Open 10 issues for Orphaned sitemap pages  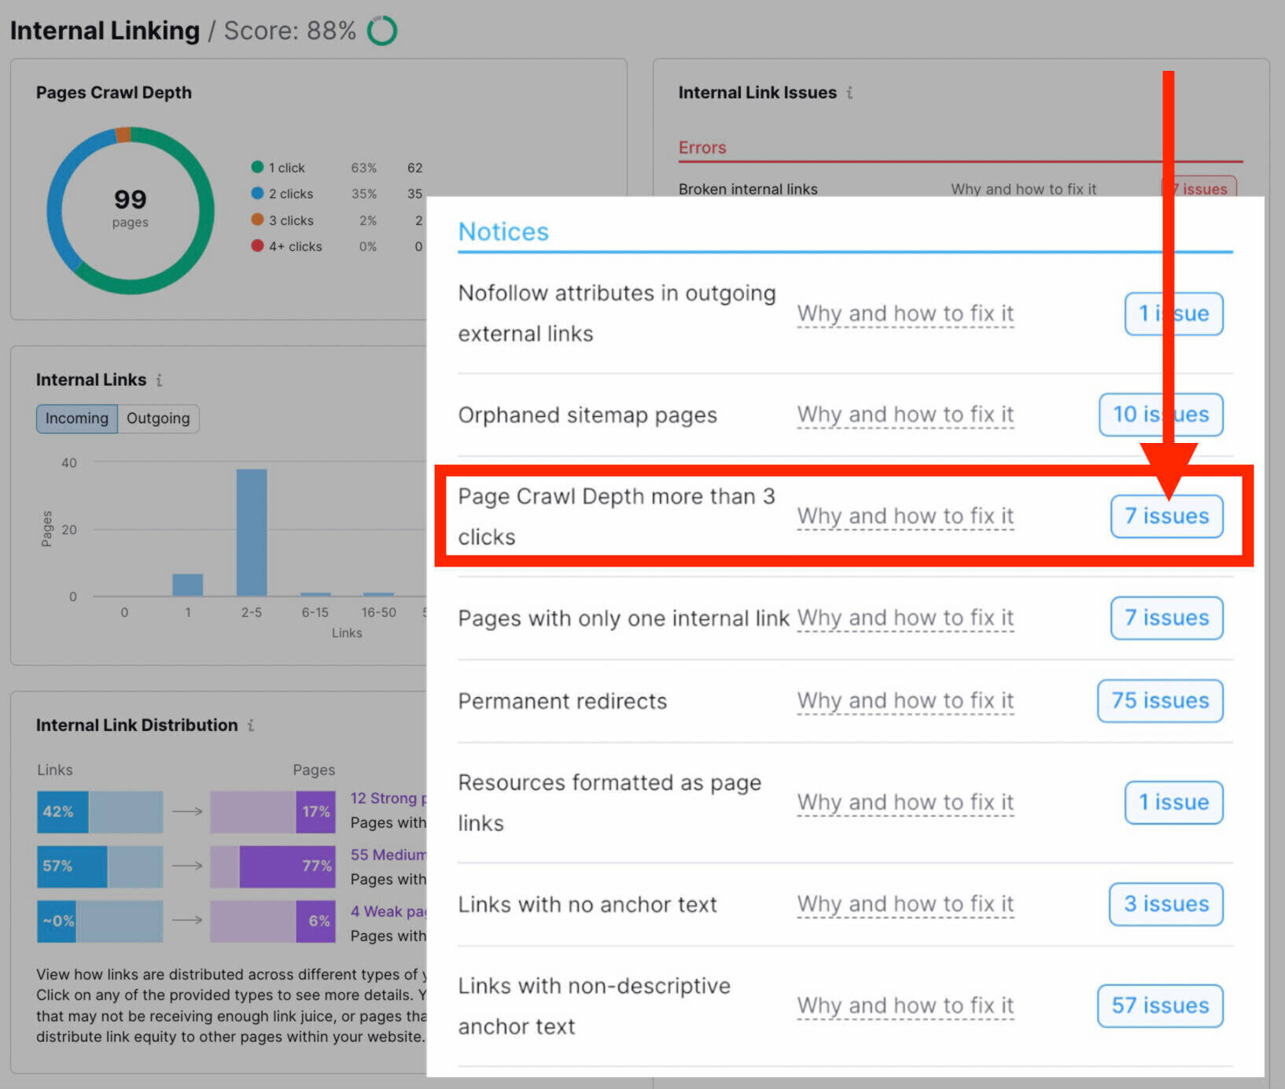(1160, 415)
